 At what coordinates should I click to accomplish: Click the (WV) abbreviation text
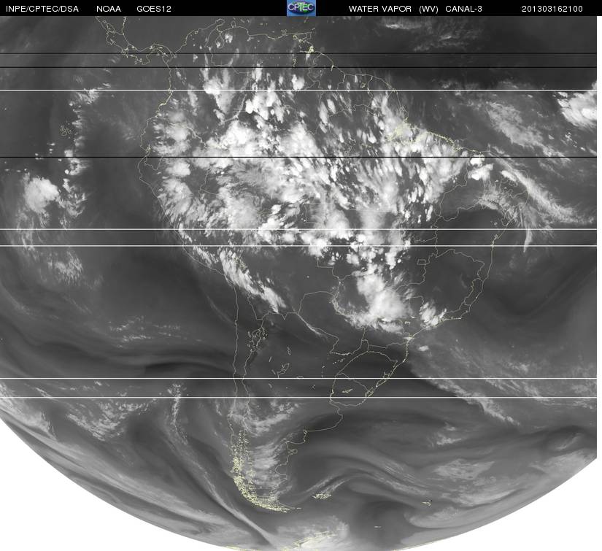[428, 9]
